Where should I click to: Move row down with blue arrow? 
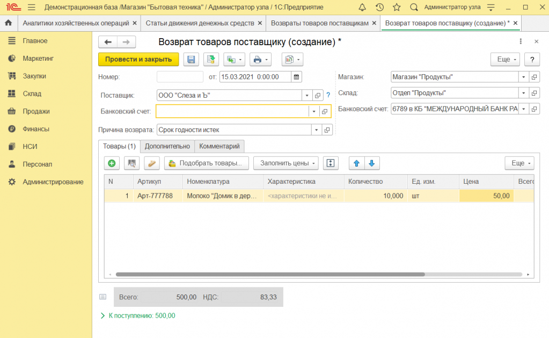coord(371,163)
